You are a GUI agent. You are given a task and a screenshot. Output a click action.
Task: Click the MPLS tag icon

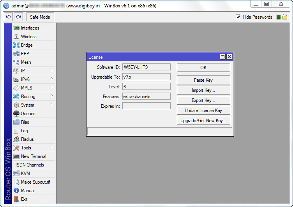point(16,88)
